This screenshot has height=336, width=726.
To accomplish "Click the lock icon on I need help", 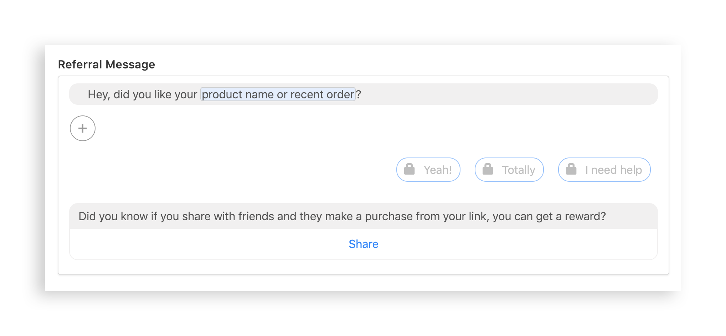I will [x=571, y=169].
